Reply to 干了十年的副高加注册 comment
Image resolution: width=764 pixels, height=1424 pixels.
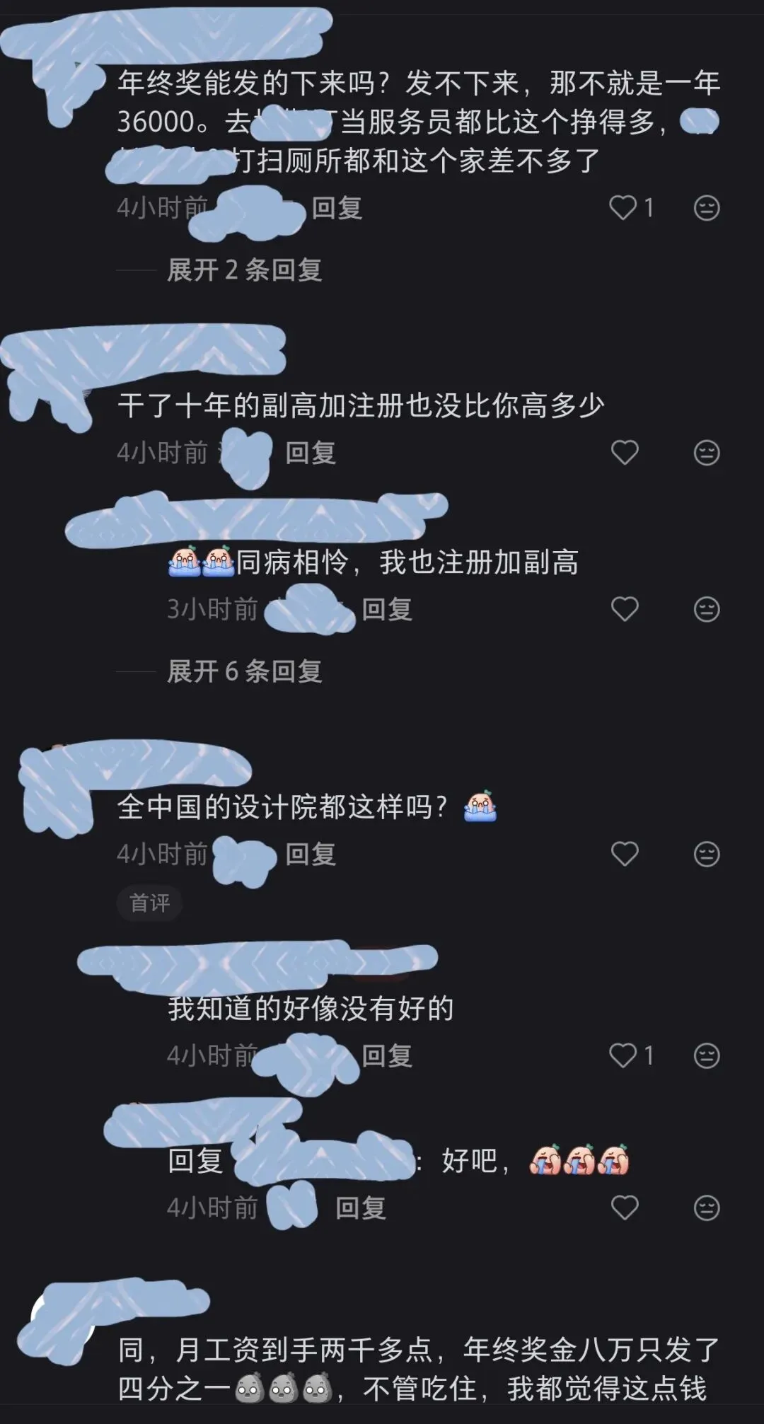(311, 453)
